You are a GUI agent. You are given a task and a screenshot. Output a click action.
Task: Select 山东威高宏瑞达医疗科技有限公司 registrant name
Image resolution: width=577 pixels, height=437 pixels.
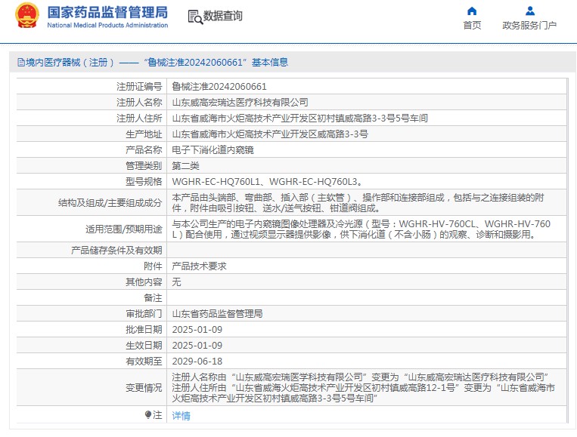(x=240, y=103)
